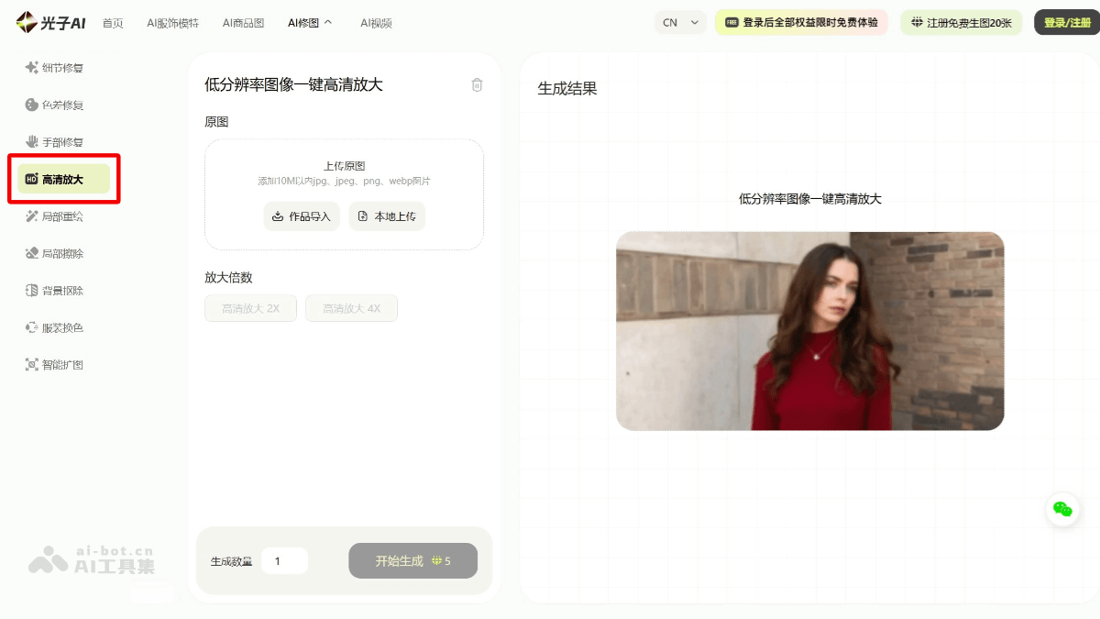
Task: Click the 注册免费生图20张 signup offer
Action: tap(962, 21)
